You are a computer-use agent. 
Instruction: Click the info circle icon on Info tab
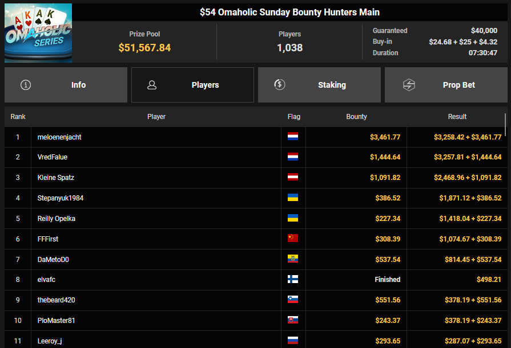(26, 85)
